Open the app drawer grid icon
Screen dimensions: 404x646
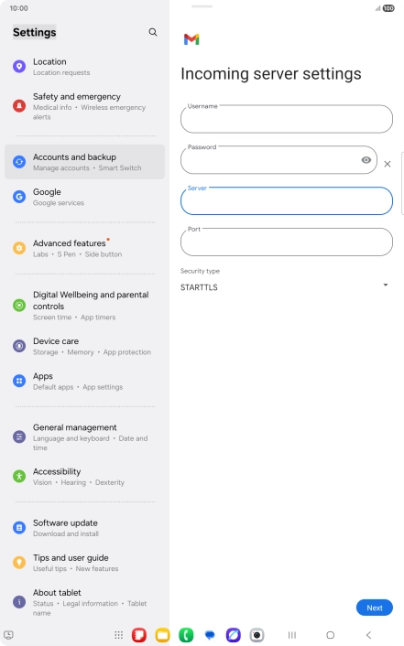click(118, 635)
